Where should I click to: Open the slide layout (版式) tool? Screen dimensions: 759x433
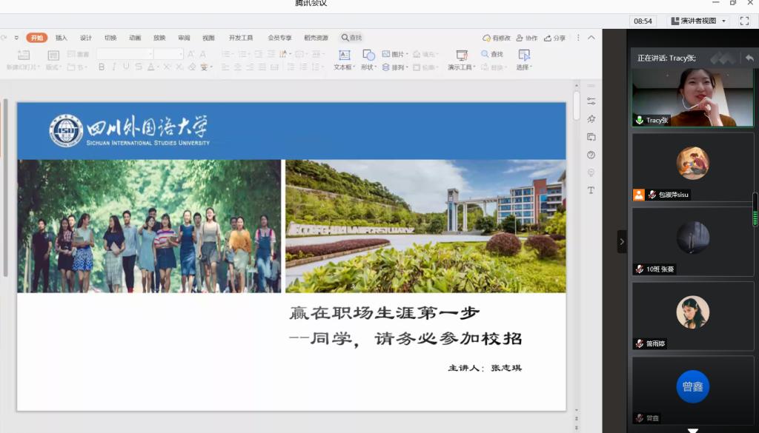click(x=52, y=59)
